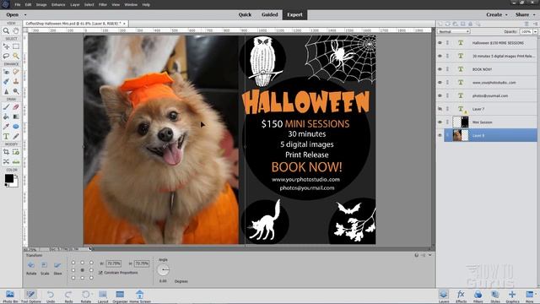Select the Straighten tool
This screenshot has height=304, width=540.
pyautogui.click(x=16, y=161)
